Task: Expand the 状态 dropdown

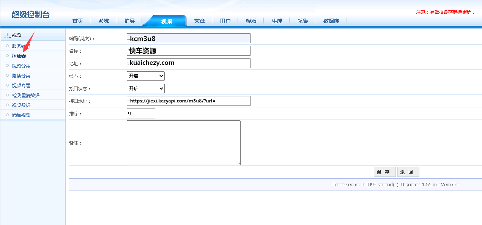Action: [145, 76]
